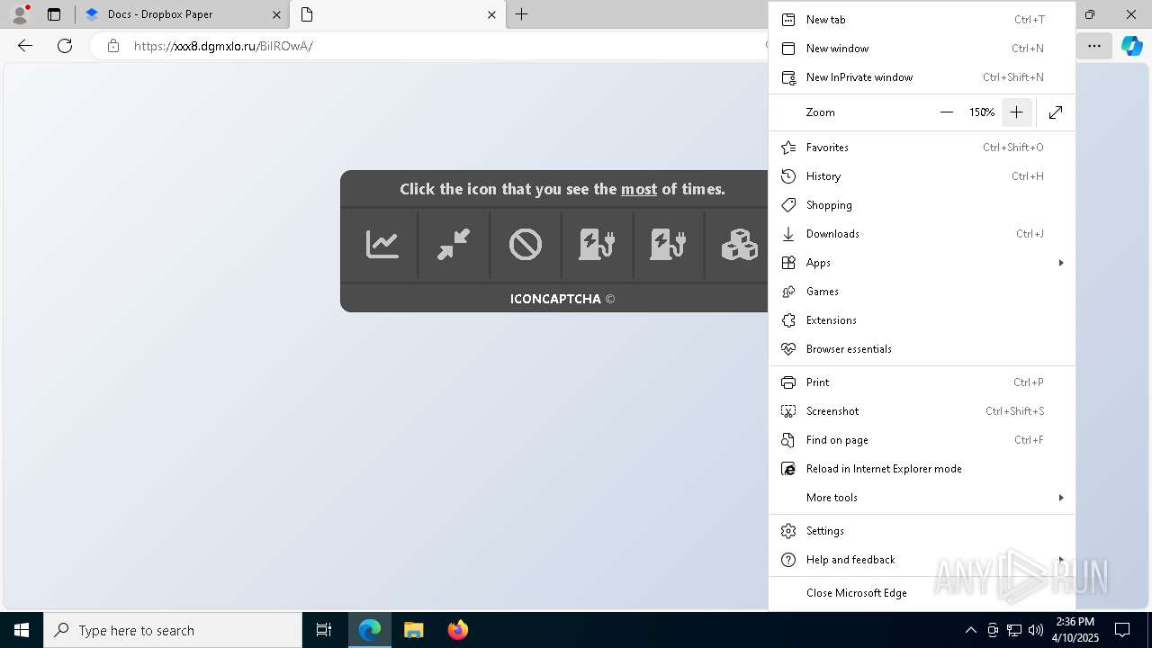Reload in Internet Explorer mode

(x=922, y=469)
